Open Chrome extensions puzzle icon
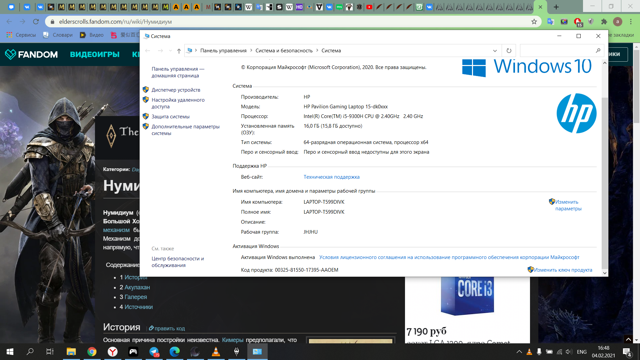 pyautogui.click(x=604, y=22)
